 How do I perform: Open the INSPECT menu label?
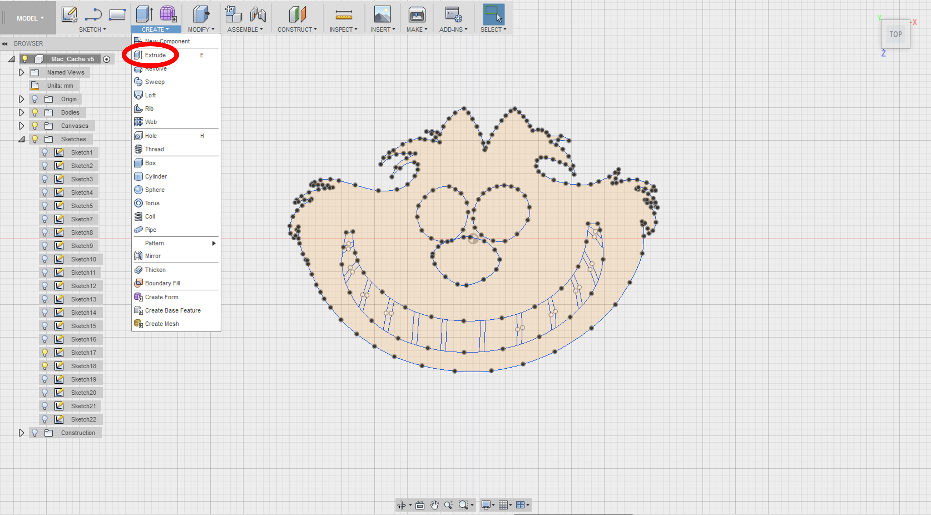click(x=343, y=30)
